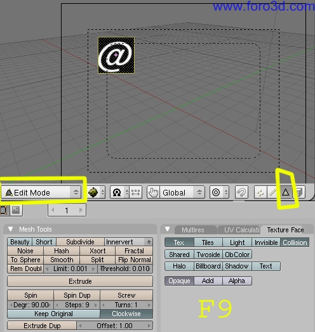Image resolution: width=315 pixels, height=332 pixels.
Task: Toggle the Text face option
Action: (266, 266)
